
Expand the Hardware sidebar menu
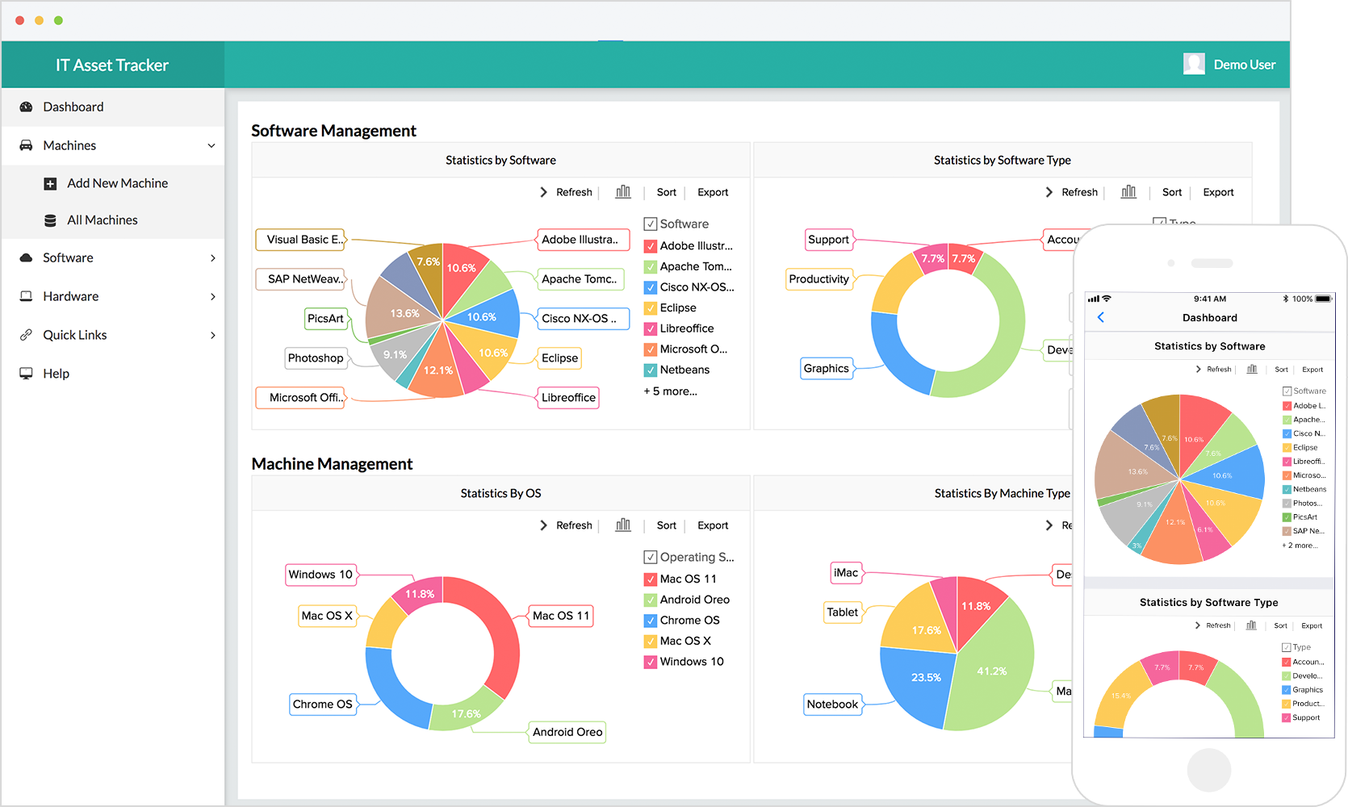tap(212, 297)
